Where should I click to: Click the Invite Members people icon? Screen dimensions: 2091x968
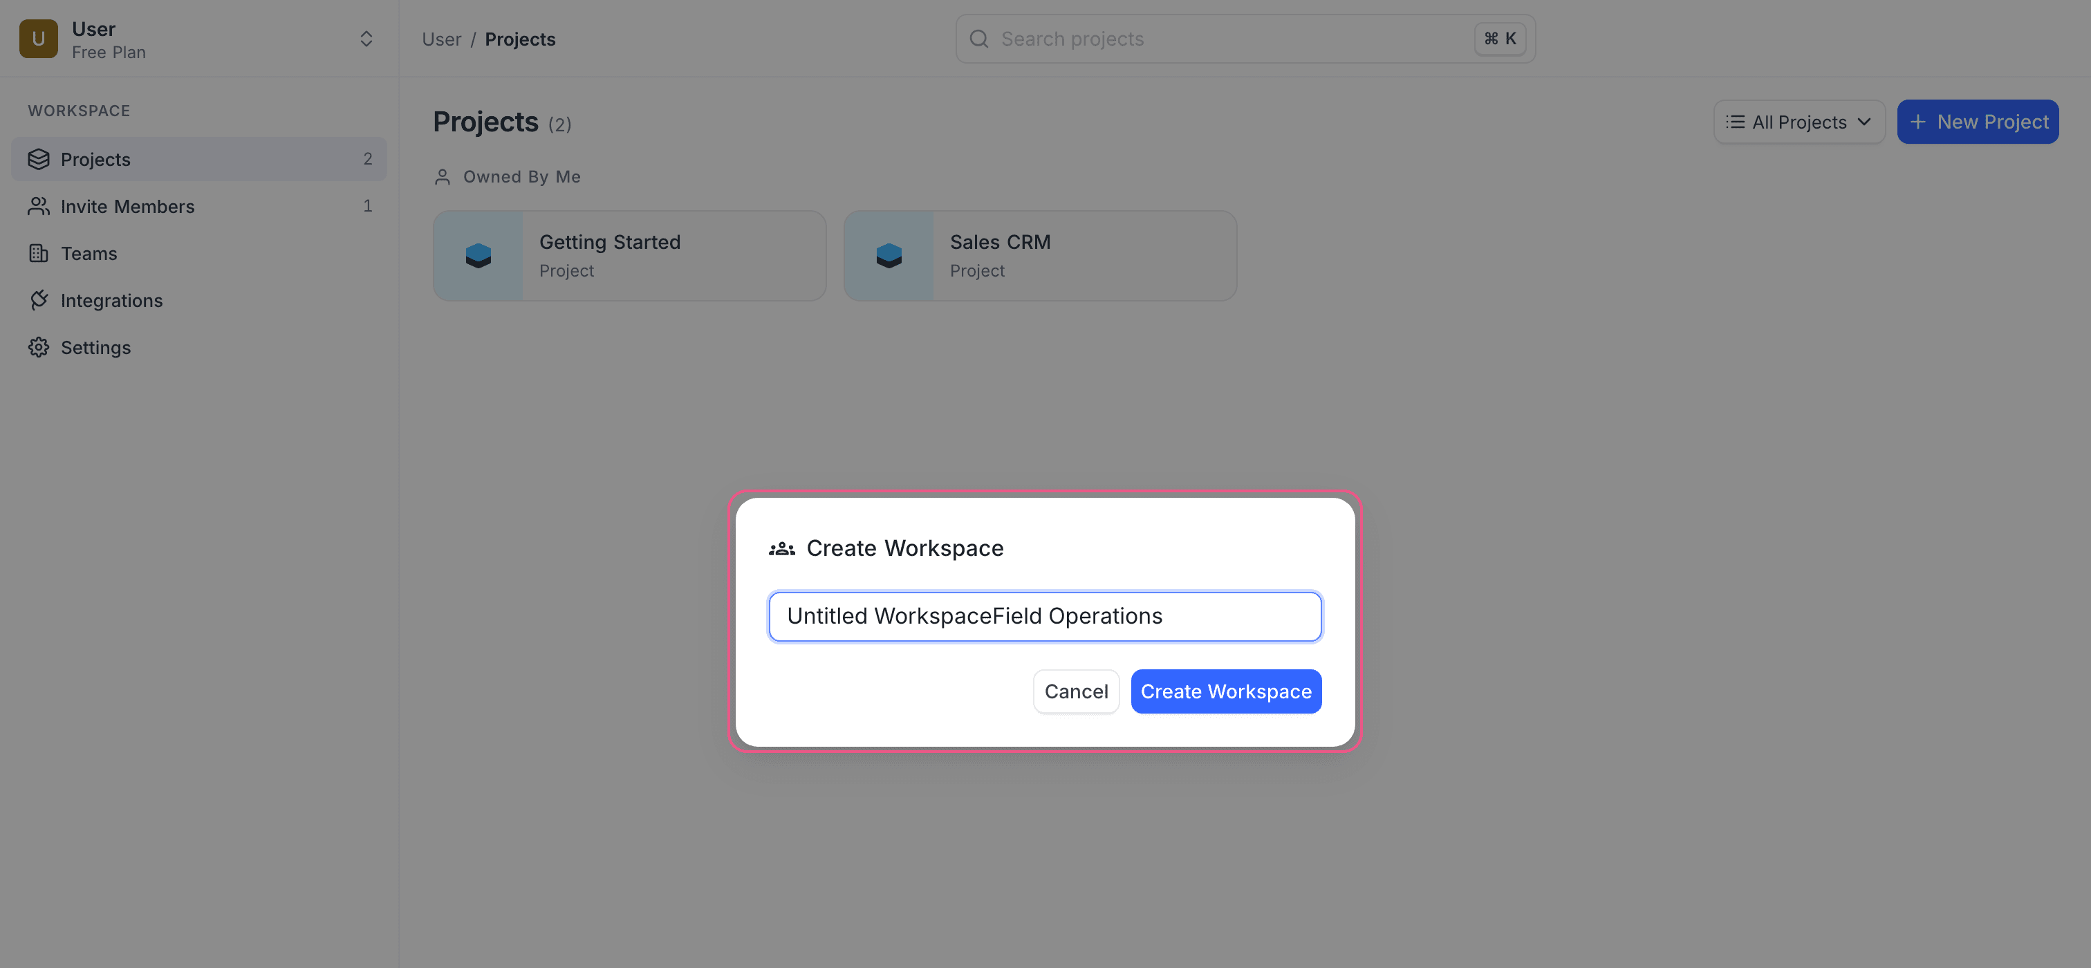(x=38, y=206)
